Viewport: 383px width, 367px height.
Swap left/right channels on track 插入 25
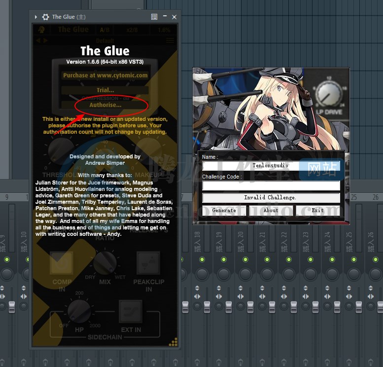click(349, 296)
